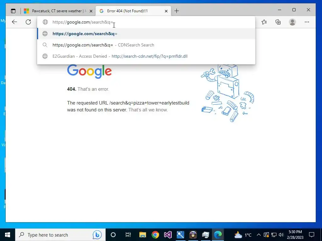The image size is (322, 241).
Task: Switch to Pawcatuck, CT severe weather tab
Action: coord(58,11)
